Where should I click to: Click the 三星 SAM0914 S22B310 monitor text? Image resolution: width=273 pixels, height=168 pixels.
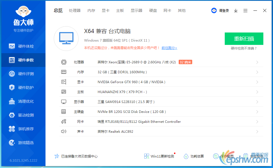point(126,102)
